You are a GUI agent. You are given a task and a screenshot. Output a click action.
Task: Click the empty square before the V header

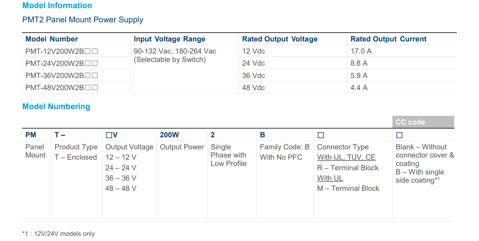coord(109,135)
